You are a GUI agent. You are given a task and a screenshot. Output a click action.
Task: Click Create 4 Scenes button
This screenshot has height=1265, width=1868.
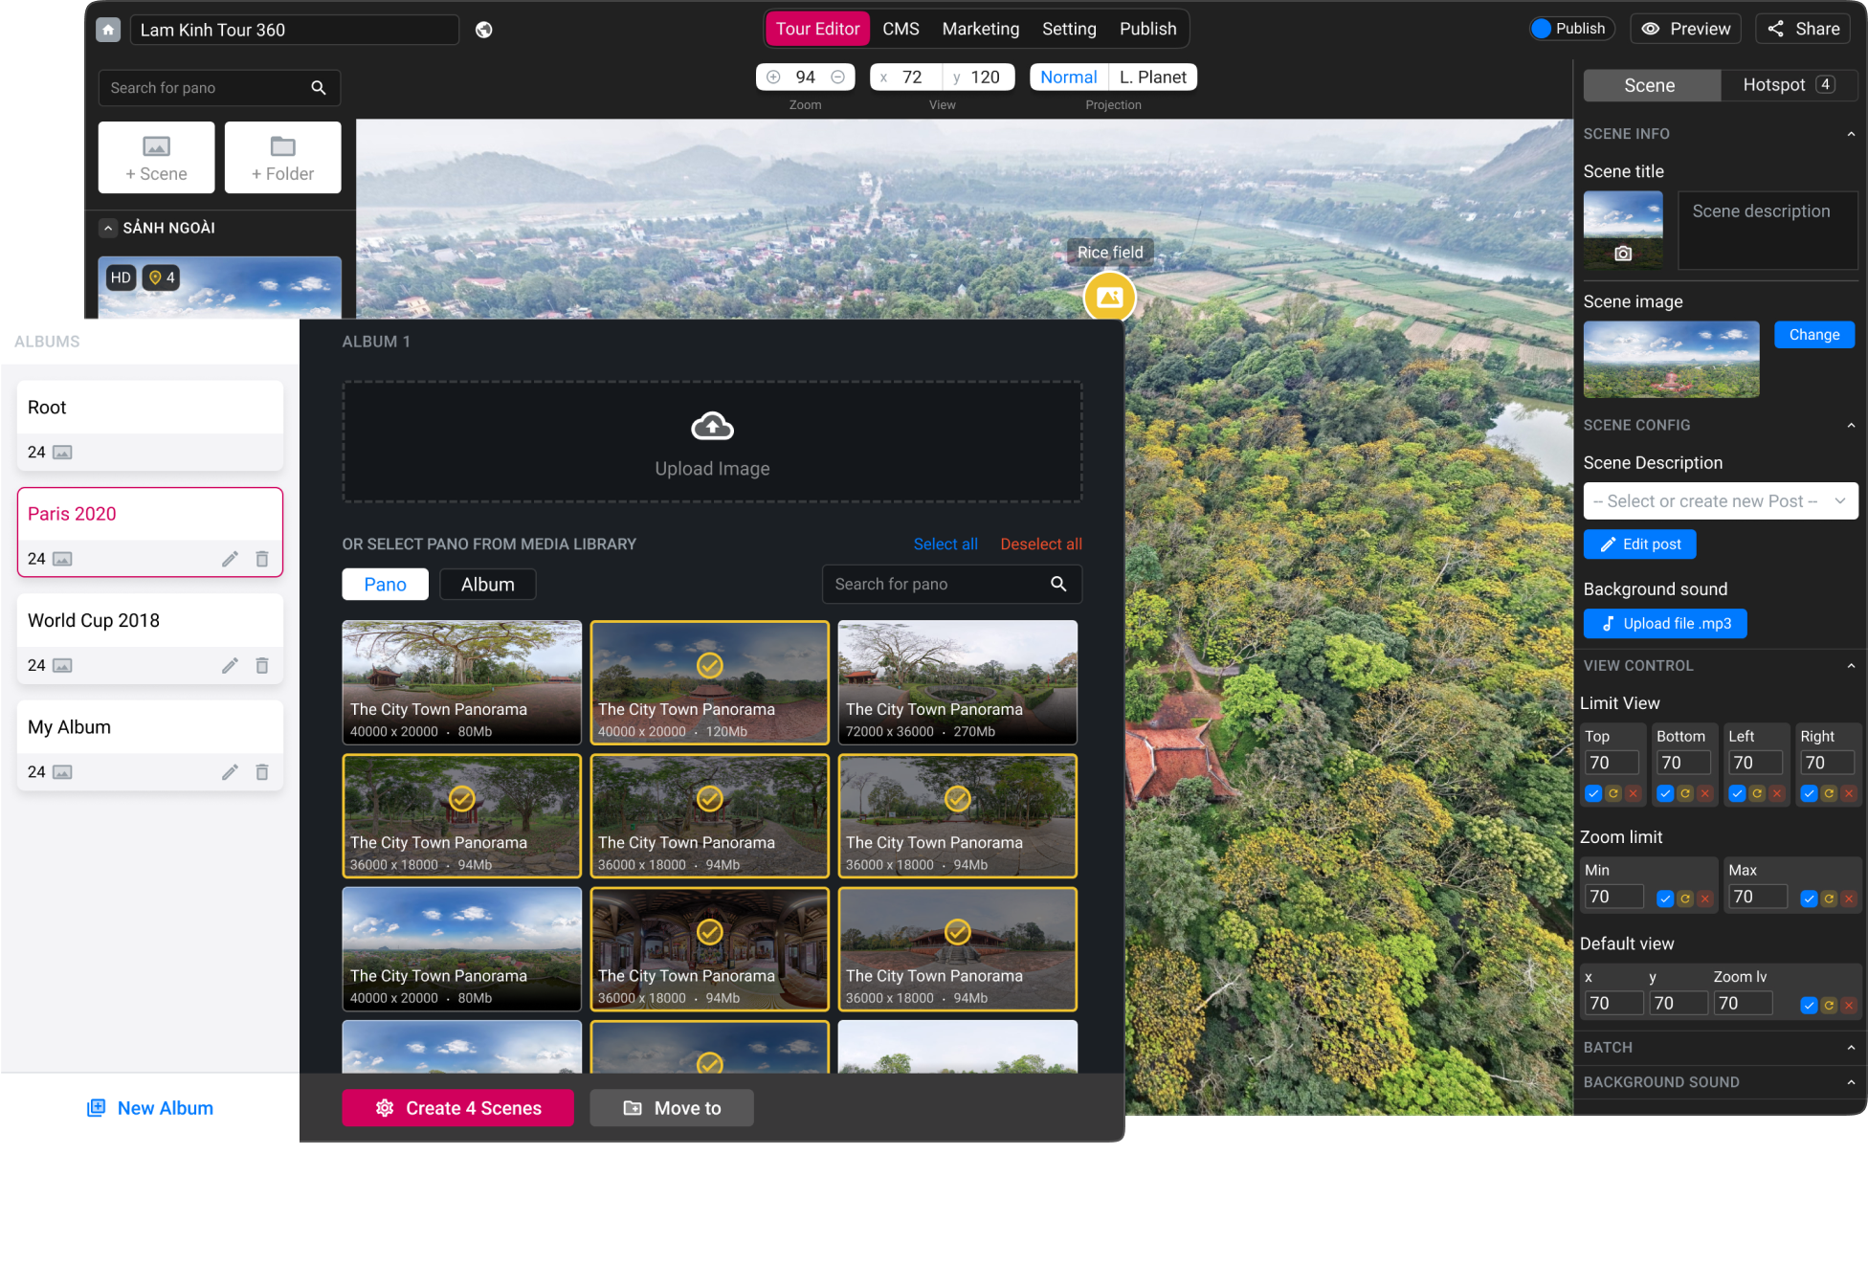click(x=457, y=1108)
